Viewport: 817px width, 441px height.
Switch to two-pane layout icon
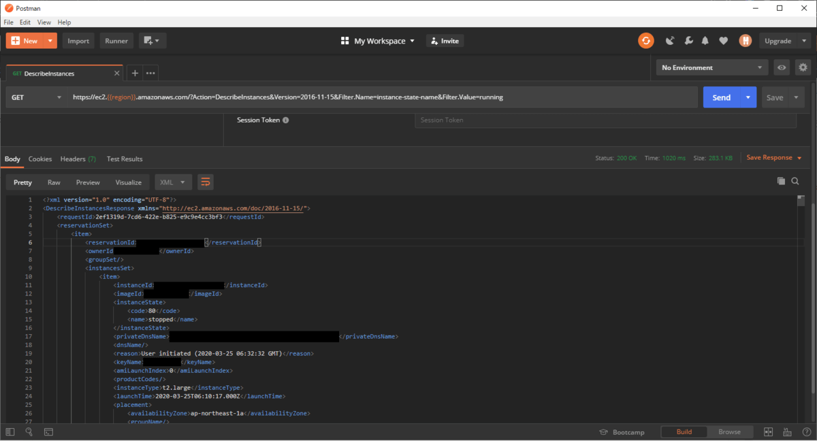click(768, 431)
